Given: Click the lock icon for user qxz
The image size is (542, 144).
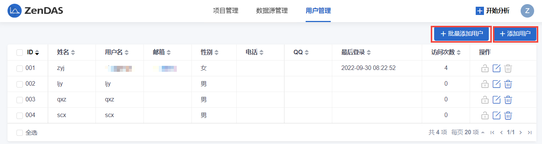Looking at the screenshot, I should (x=485, y=100).
